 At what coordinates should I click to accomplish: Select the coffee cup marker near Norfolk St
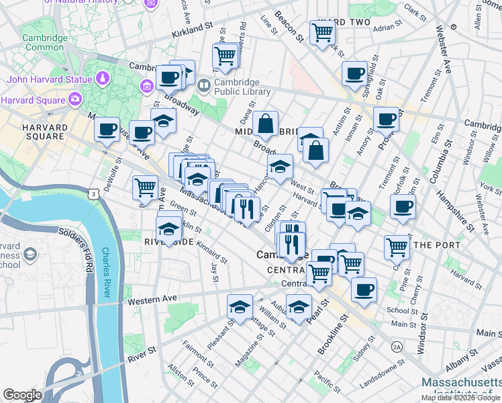(403, 208)
